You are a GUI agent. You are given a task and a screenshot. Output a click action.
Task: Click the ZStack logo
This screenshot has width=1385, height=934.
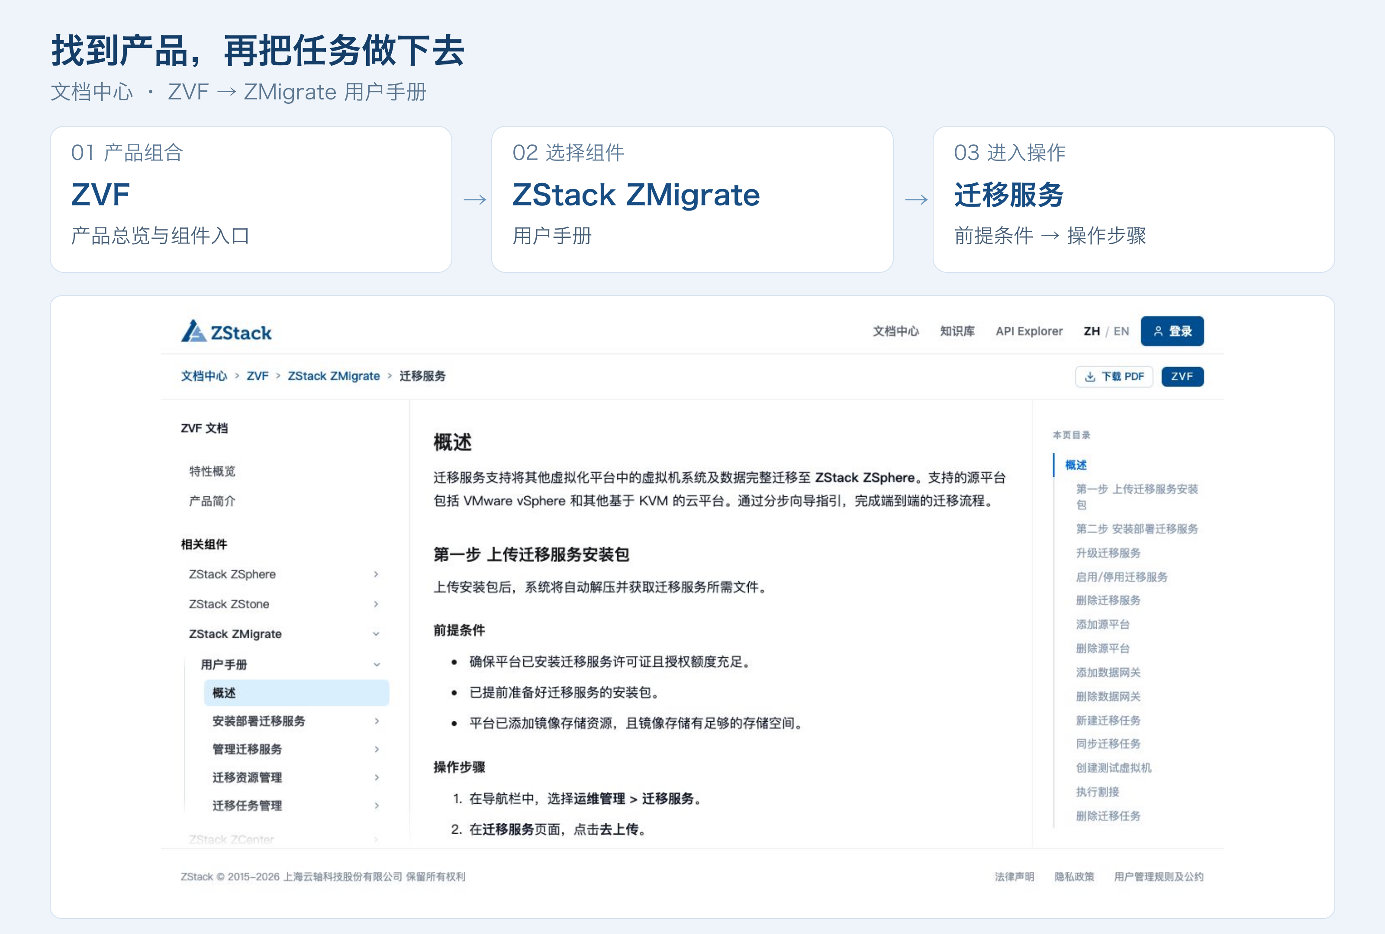tap(226, 332)
